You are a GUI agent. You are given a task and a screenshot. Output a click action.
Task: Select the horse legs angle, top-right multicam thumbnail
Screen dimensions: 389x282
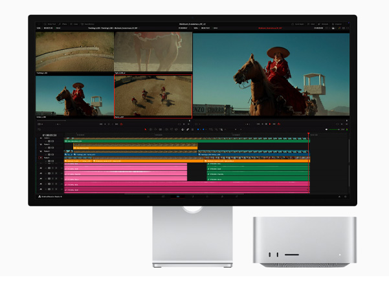(x=153, y=52)
